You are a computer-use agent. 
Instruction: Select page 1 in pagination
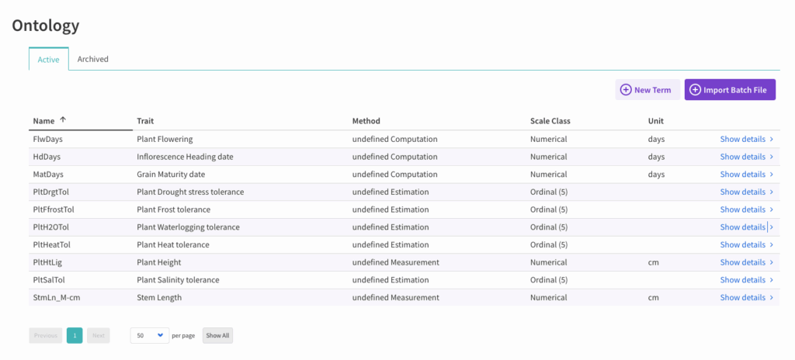(x=75, y=335)
